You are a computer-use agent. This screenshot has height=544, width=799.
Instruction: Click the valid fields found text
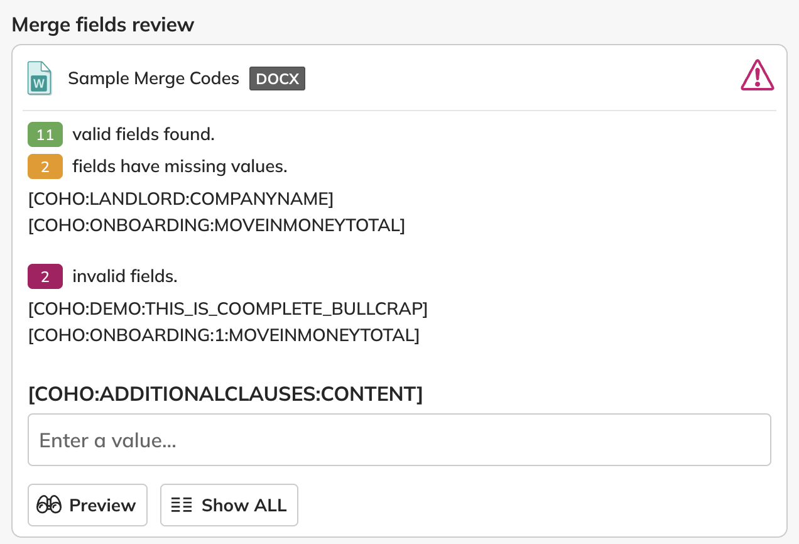pos(143,134)
